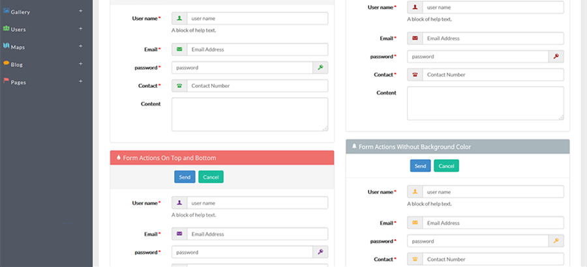
Task: Click the green phone icon in Contact field
Action: click(179, 85)
